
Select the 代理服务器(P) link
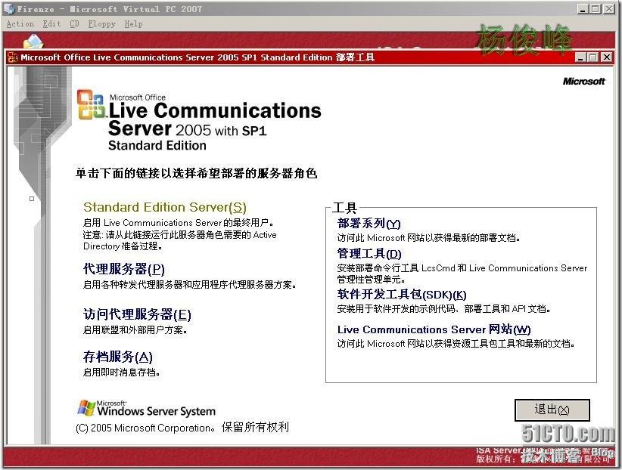(x=124, y=269)
